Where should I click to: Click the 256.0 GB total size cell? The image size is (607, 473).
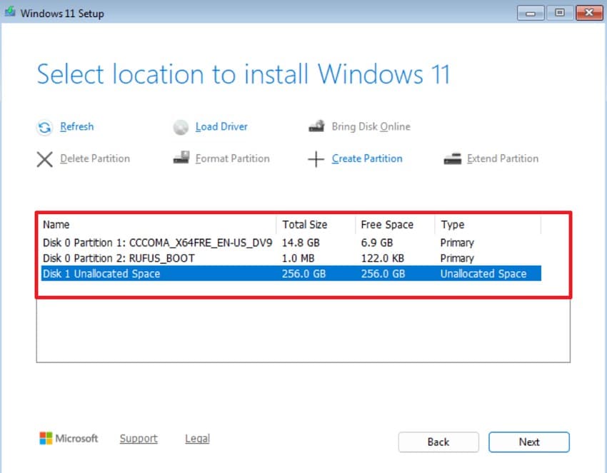coord(303,273)
